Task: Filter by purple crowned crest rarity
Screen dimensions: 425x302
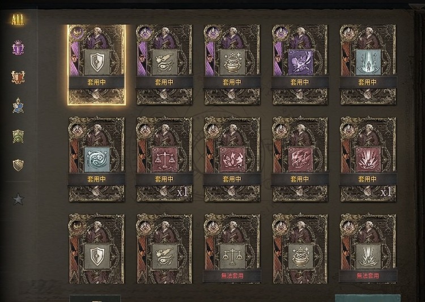Action: pos(18,48)
